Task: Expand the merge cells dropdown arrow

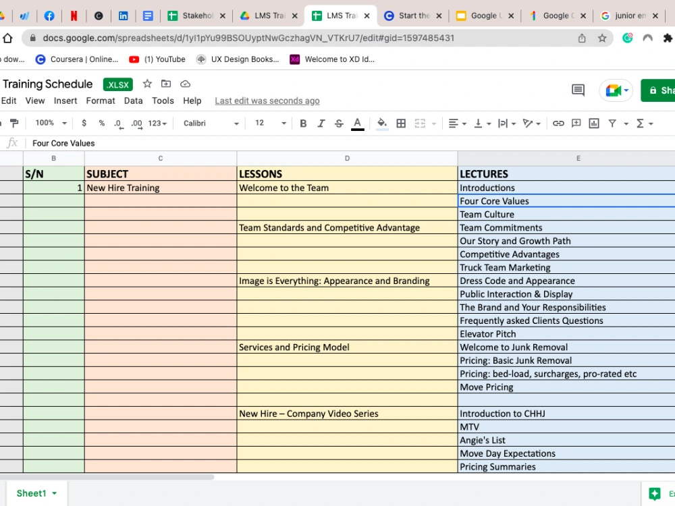Action: (x=434, y=124)
